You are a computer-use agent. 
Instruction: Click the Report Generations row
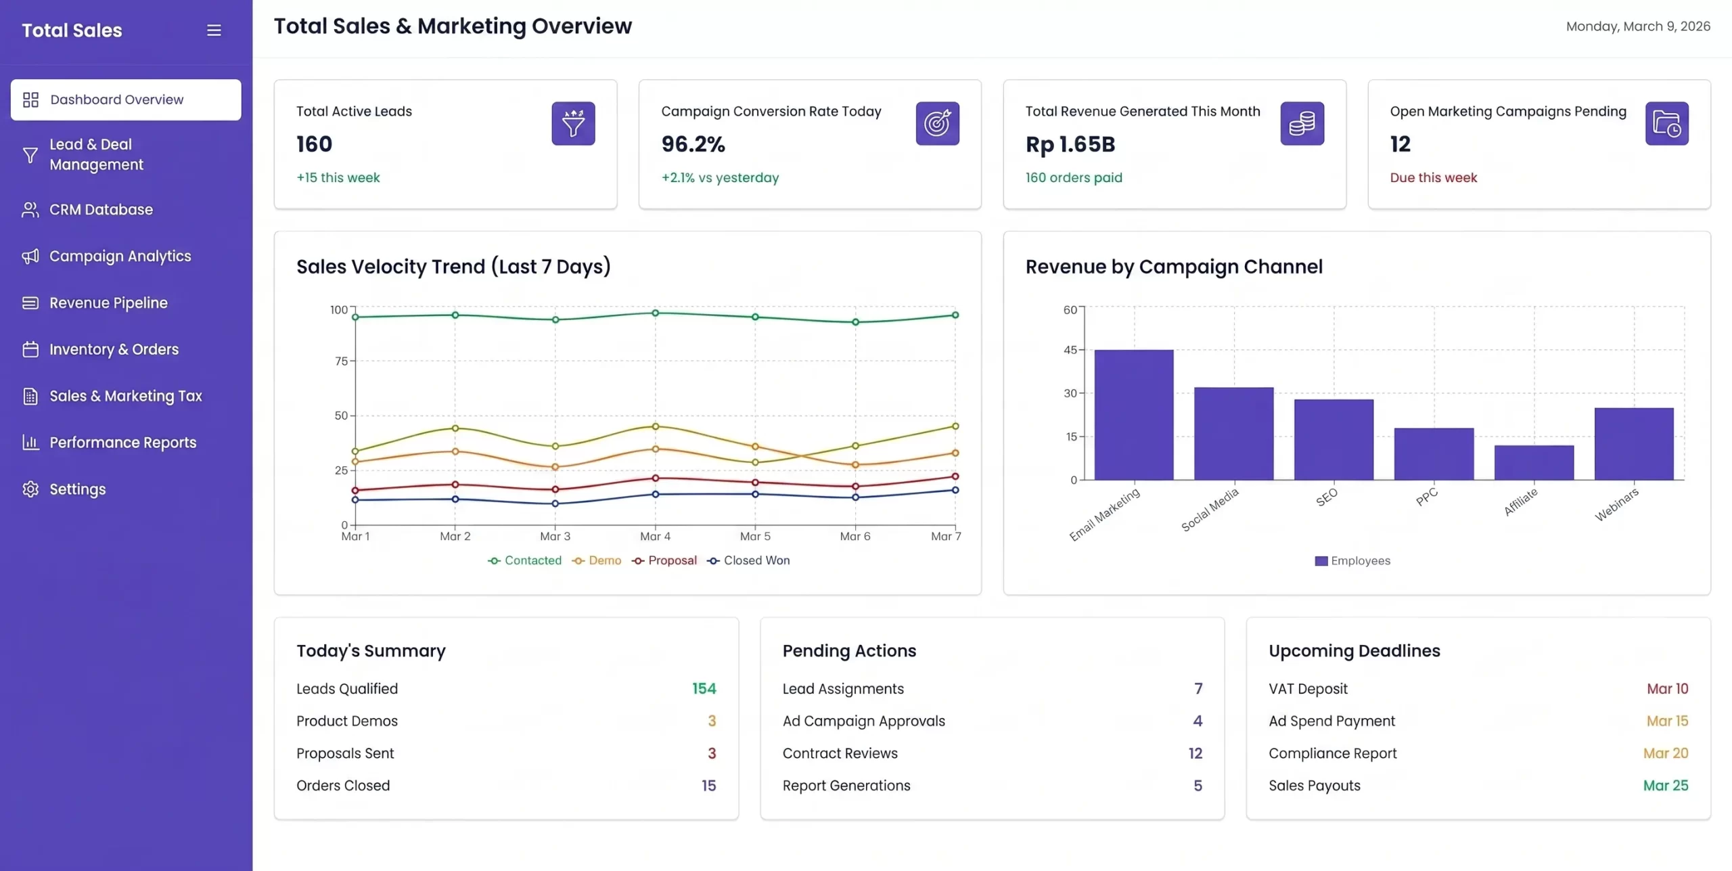(x=993, y=786)
